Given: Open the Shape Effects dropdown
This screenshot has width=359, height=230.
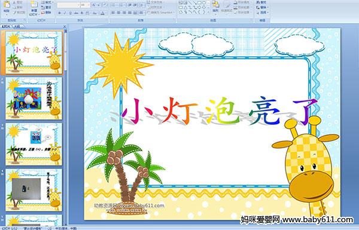Looking at the screenshot, I should [243, 13].
